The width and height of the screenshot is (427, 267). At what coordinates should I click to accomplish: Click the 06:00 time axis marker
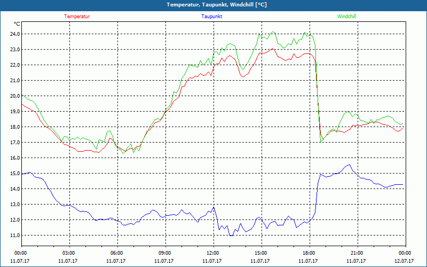(117, 253)
